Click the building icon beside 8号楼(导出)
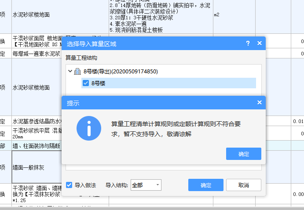The image size is (304, 210). (x=77, y=72)
